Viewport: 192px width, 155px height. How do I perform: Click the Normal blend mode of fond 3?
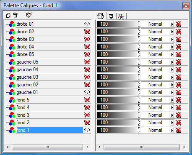click(x=155, y=115)
